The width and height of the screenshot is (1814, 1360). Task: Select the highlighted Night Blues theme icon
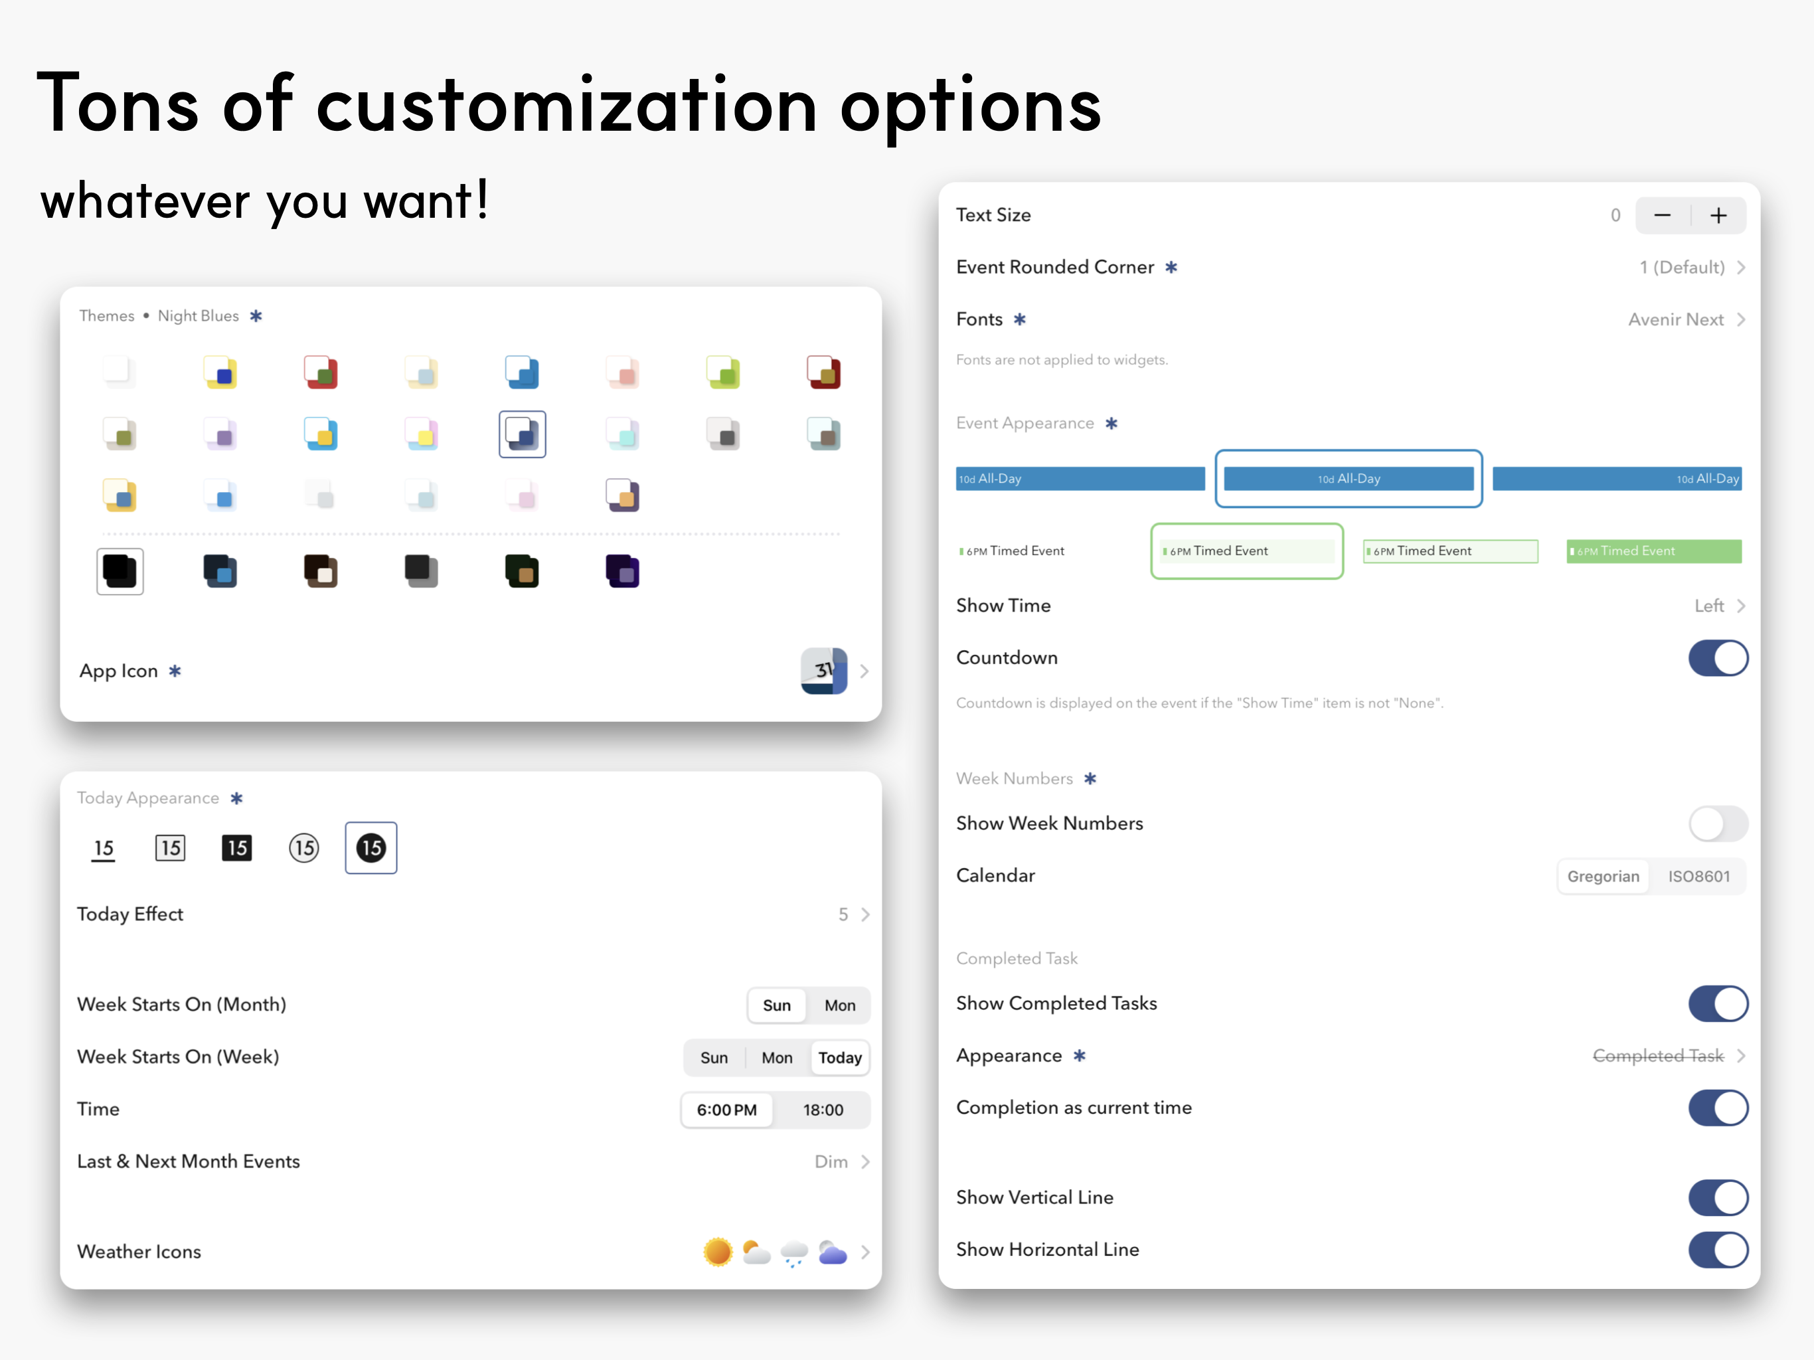(523, 434)
